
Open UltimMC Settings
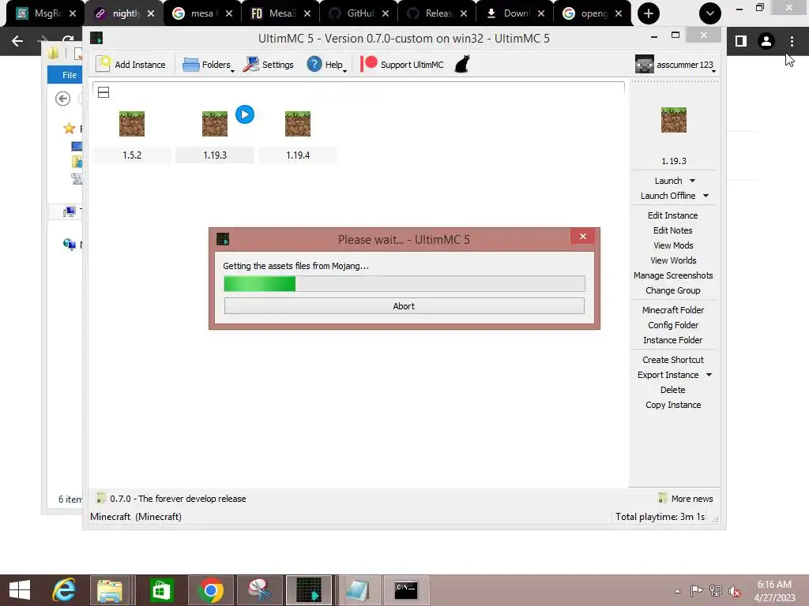tap(269, 65)
